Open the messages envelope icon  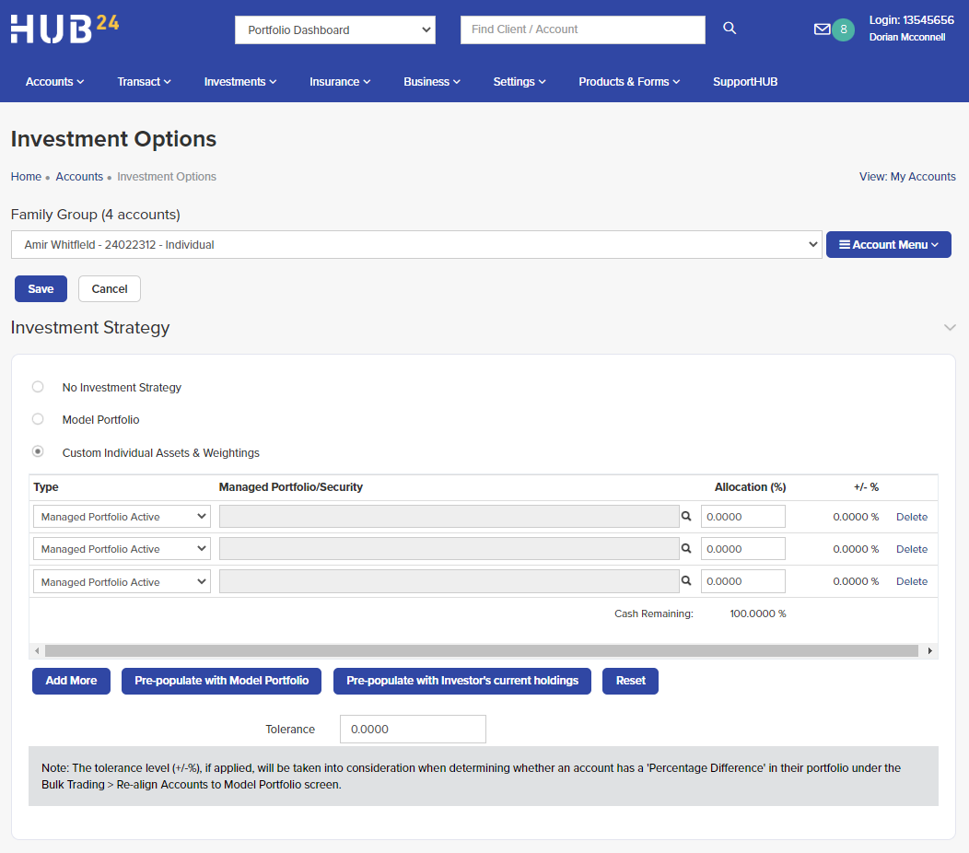coord(821,29)
